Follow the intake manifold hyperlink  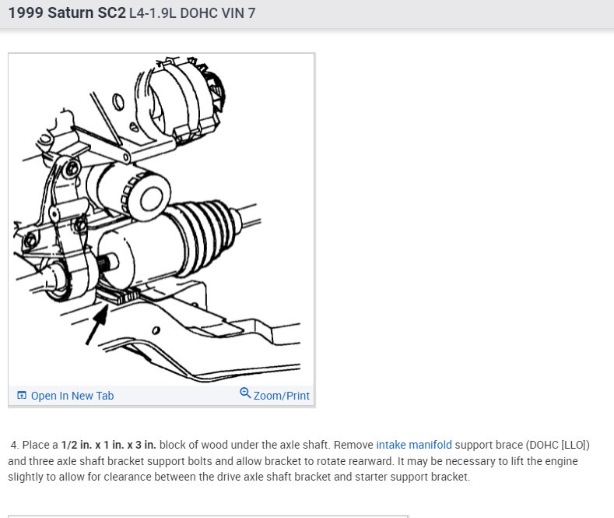[414, 445]
